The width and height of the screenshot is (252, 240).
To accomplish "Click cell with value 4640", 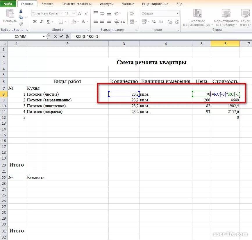I will click(x=225, y=100).
